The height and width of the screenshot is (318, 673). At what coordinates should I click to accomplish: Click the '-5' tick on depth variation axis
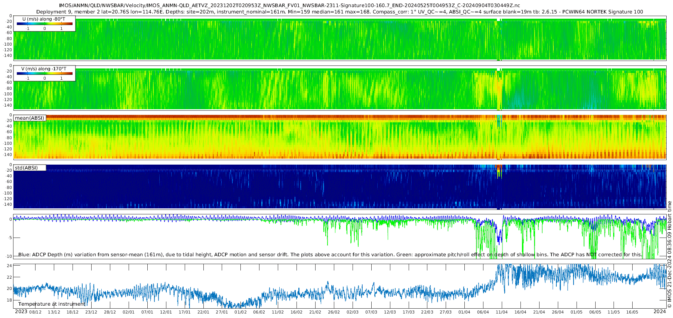(10, 238)
